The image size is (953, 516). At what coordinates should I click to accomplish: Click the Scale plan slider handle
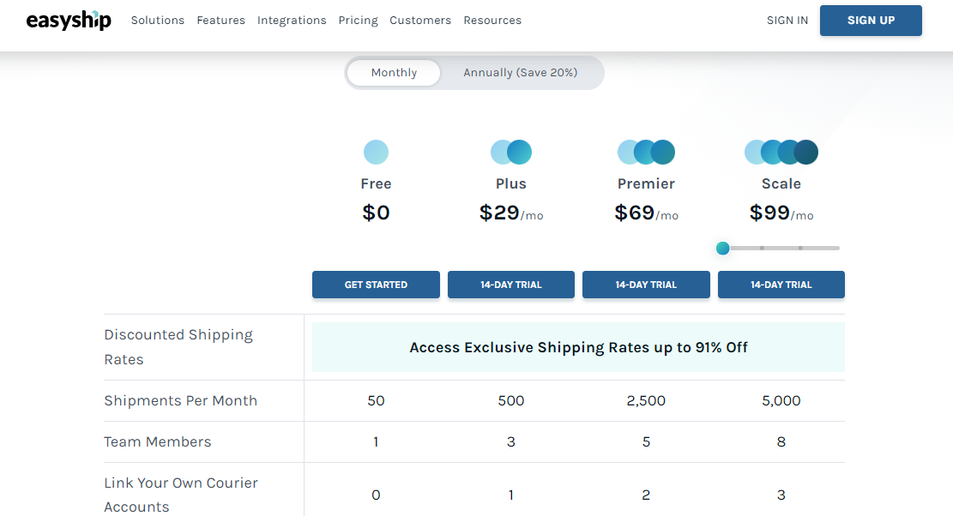point(722,249)
